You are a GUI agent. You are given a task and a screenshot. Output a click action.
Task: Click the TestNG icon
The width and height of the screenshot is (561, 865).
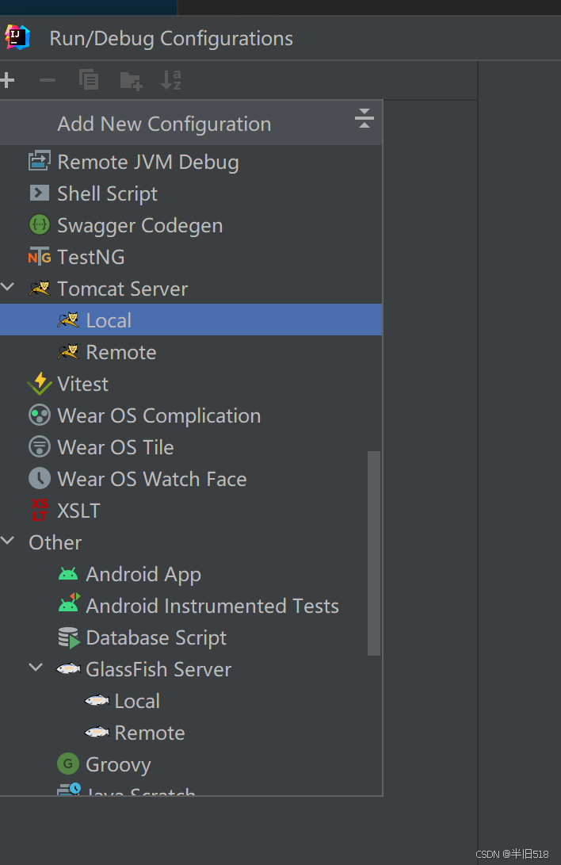tap(39, 257)
